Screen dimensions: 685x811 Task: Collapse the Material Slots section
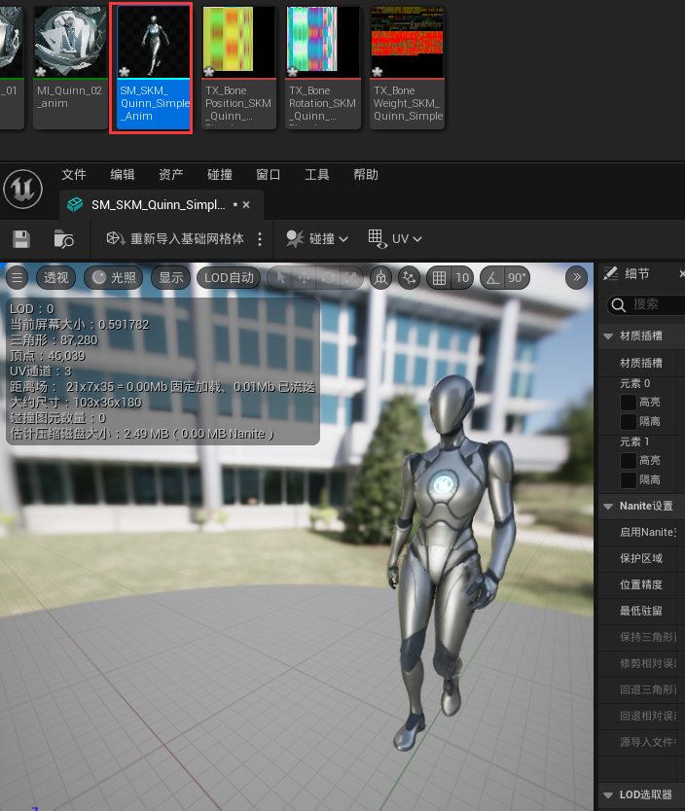[x=608, y=336]
